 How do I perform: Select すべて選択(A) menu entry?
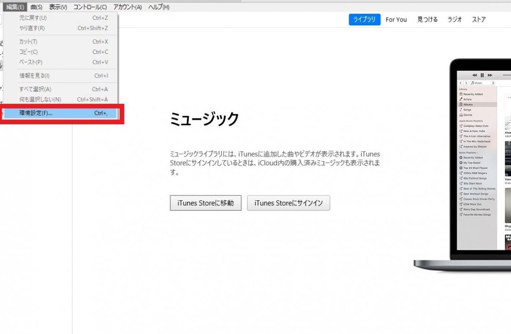61,89
